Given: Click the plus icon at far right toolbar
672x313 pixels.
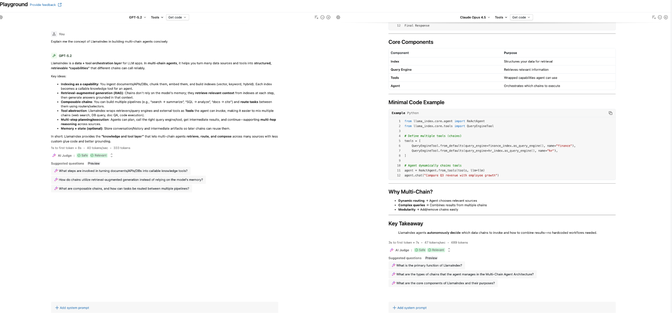Looking at the screenshot, I should click(666, 17).
